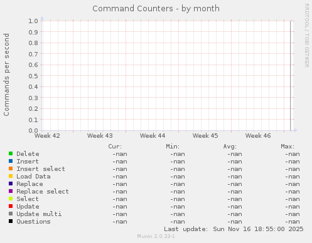The width and height of the screenshot is (312, 243).
Task: Click the 1.0 y-axis value
Action: 33,21
